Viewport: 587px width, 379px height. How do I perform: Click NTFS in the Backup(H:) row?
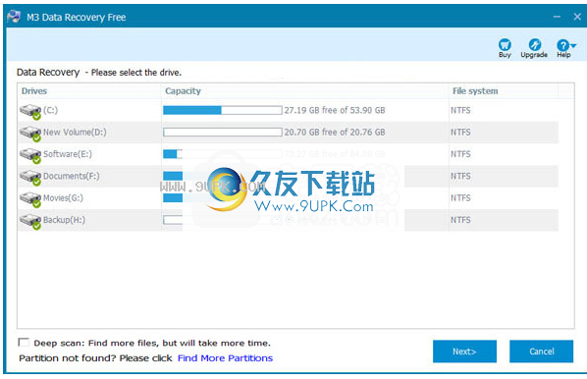point(460,220)
